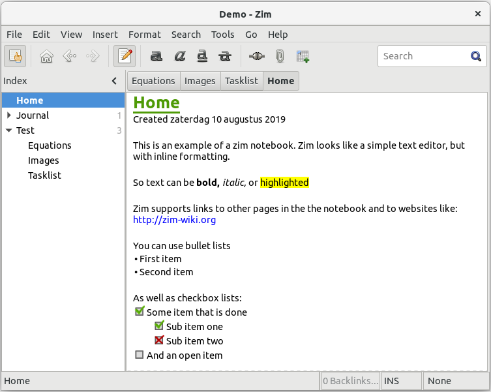Close the Demo - Zim window
Image resolution: width=491 pixels, height=392 pixels.
478,14
